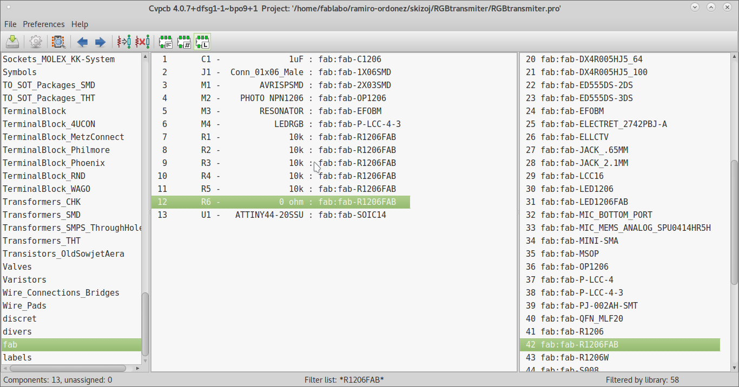
Task: Choose footprint fab-DX4R005HJ5_64
Action: point(620,59)
